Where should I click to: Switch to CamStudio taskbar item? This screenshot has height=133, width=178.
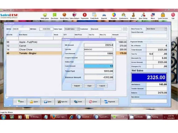point(137,117)
